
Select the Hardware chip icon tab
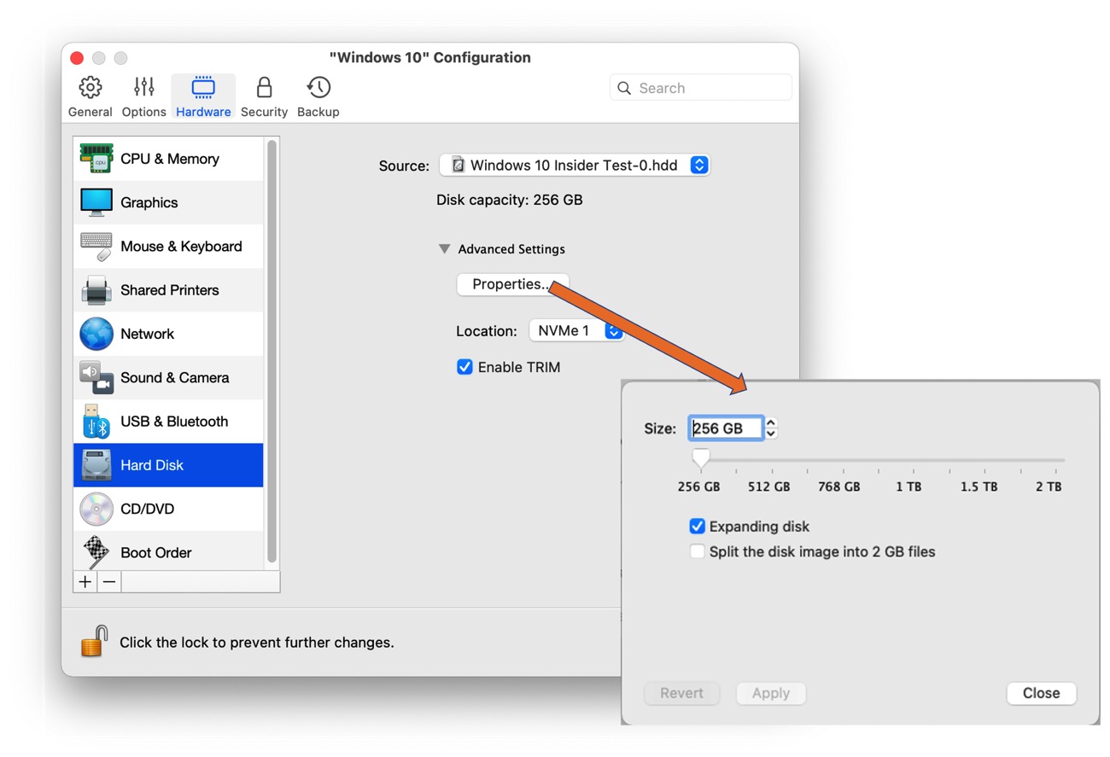[203, 88]
